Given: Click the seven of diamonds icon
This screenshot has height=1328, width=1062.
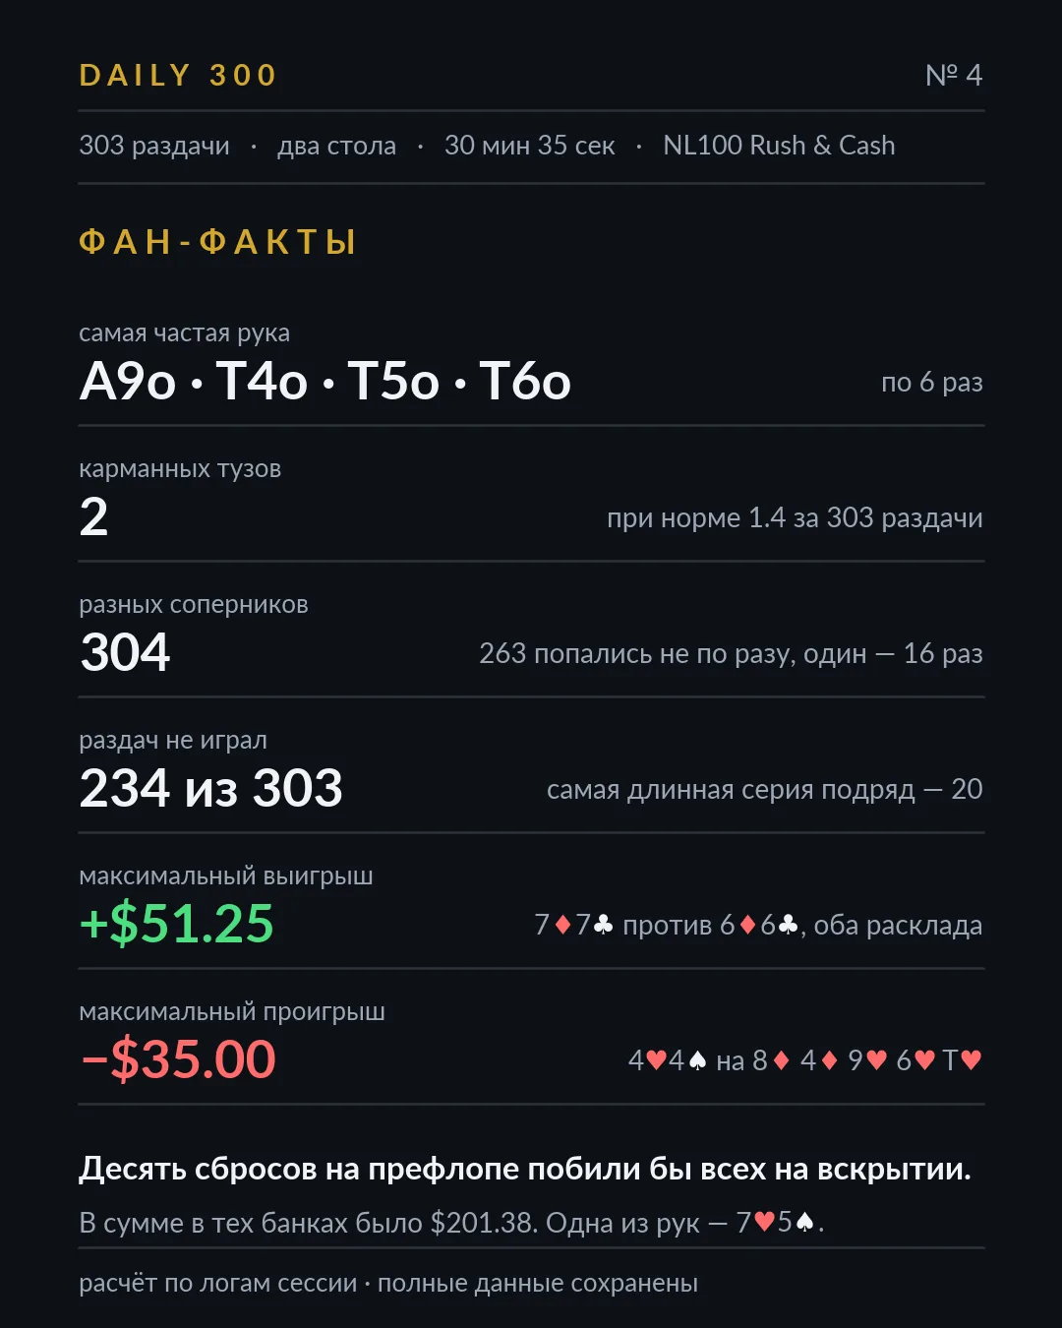Looking at the screenshot, I should point(562,925).
